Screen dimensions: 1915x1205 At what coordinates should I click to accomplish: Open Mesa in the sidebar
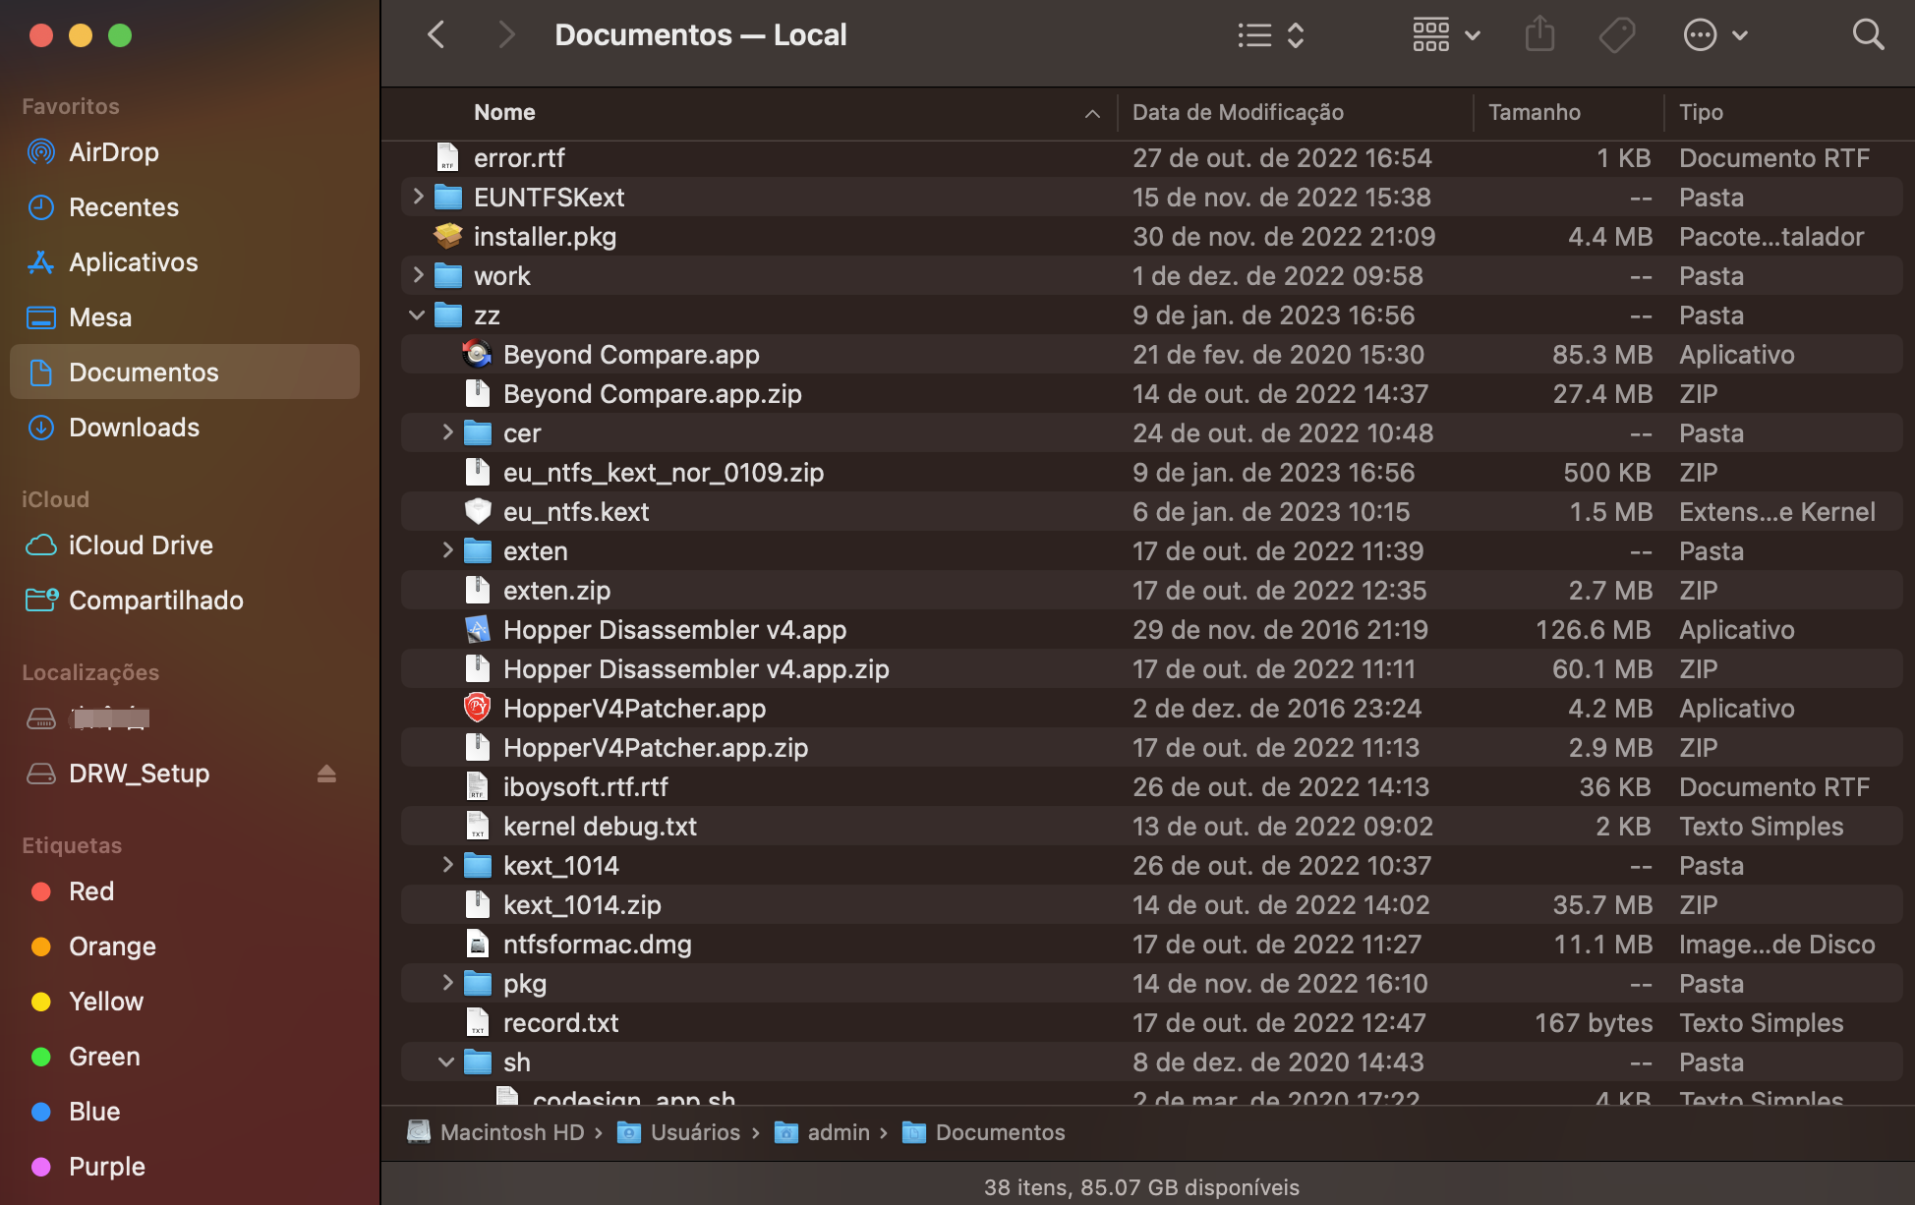coord(185,317)
